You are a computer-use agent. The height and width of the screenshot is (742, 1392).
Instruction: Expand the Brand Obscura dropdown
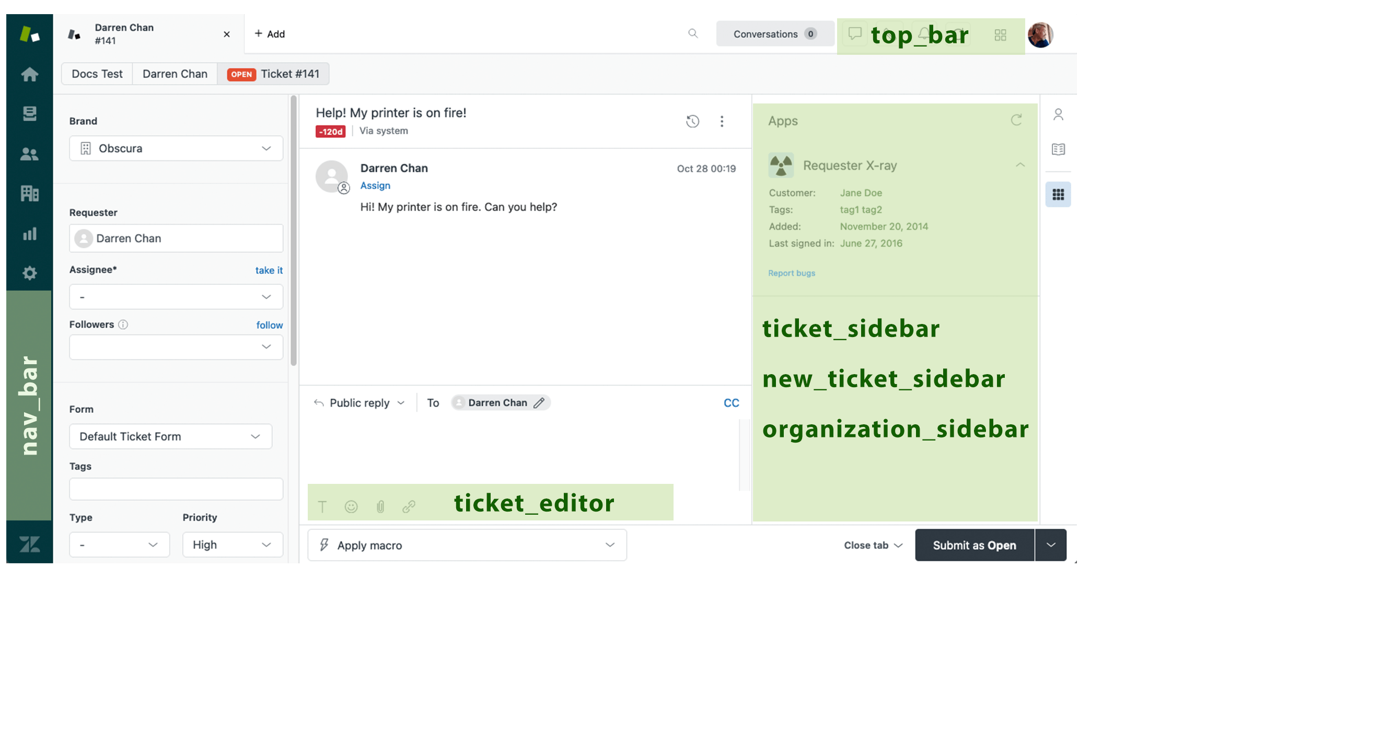click(267, 147)
